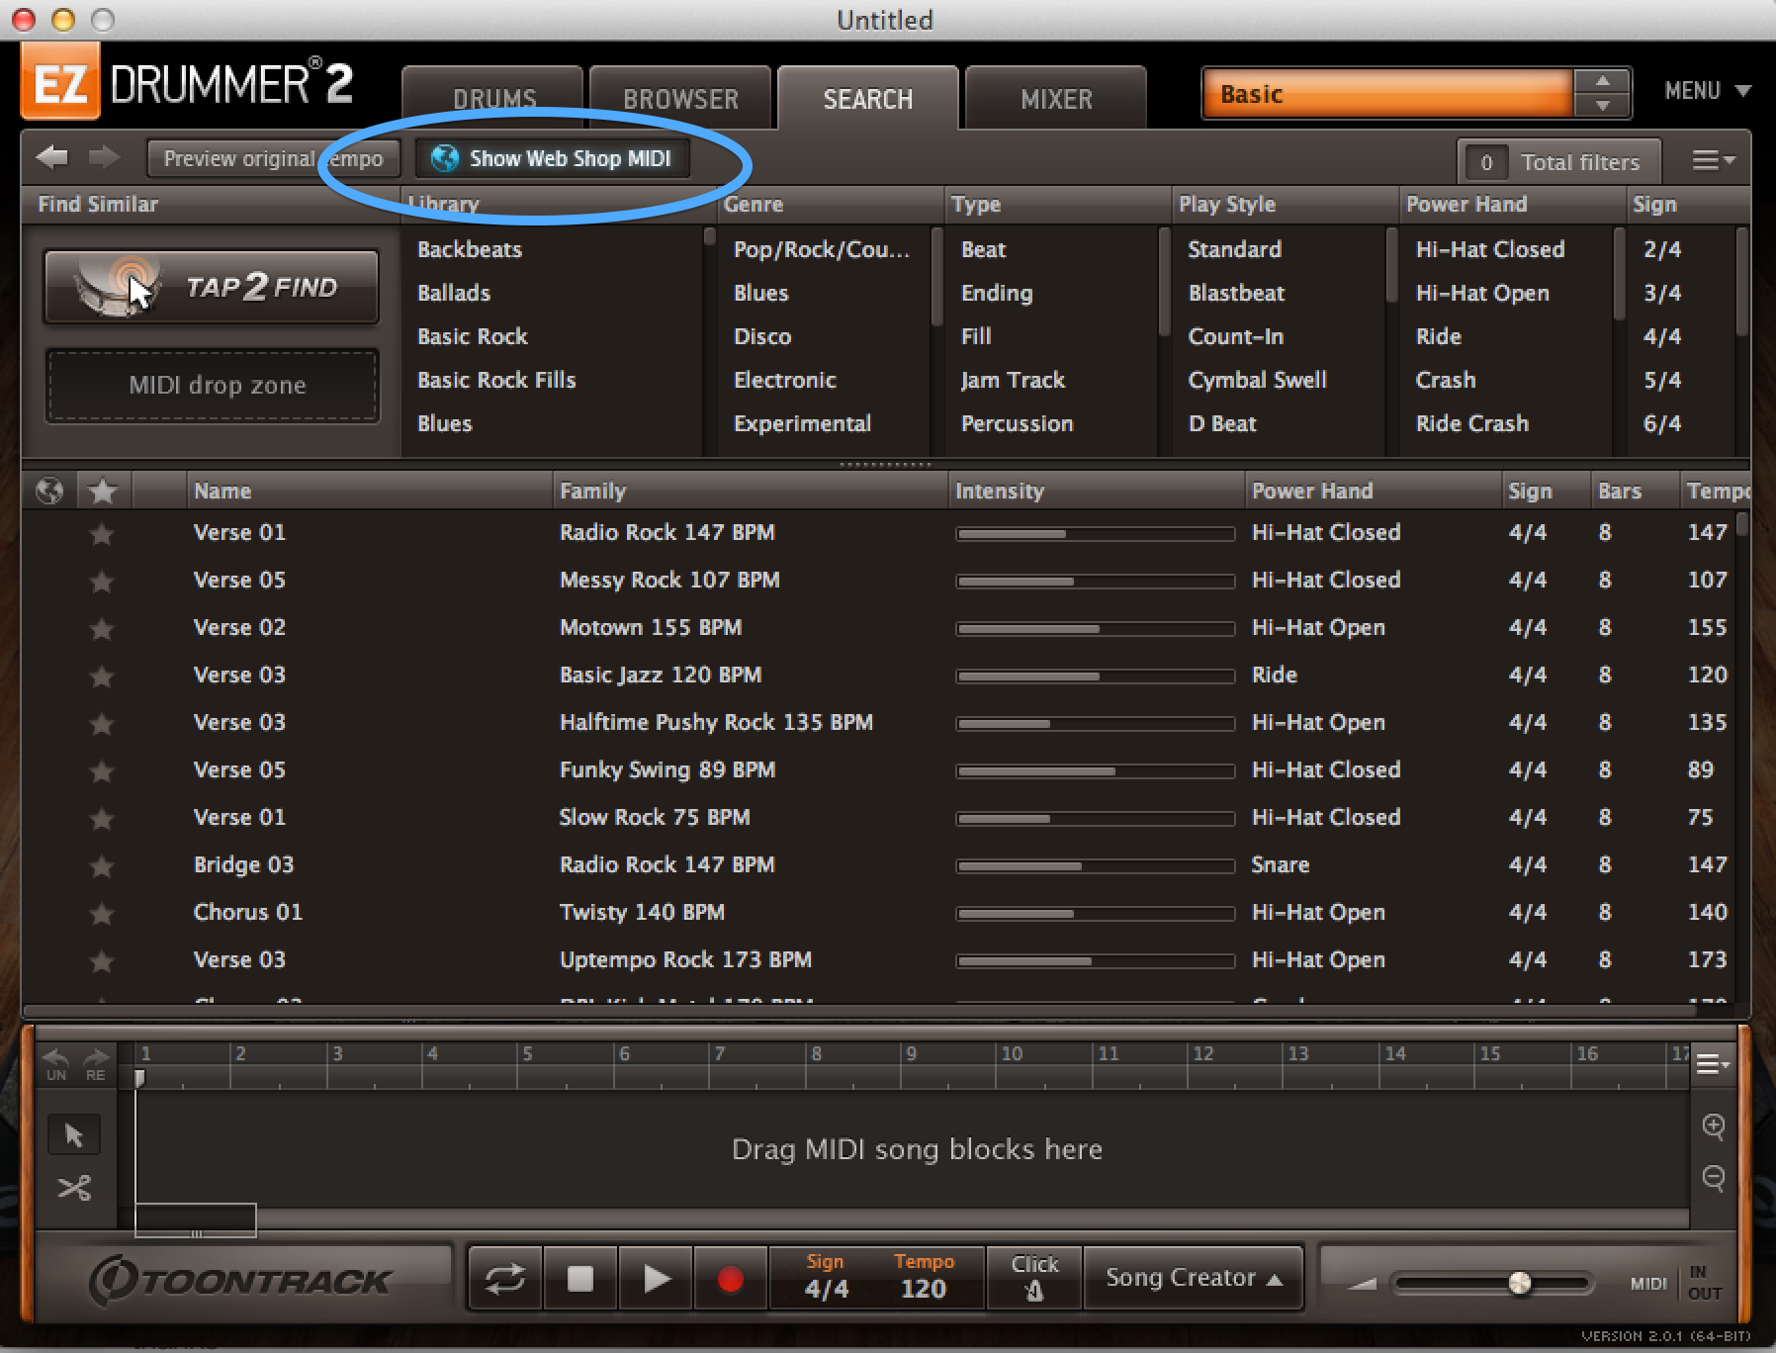Image resolution: width=1776 pixels, height=1353 pixels.
Task: Click the back navigation arrow icon
Action: (x=51, y=157)
